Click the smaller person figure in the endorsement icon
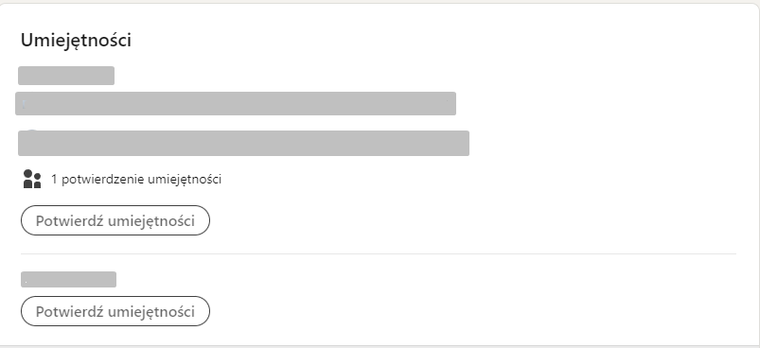This screenshot has height=348, width=760. click(37, 181)
